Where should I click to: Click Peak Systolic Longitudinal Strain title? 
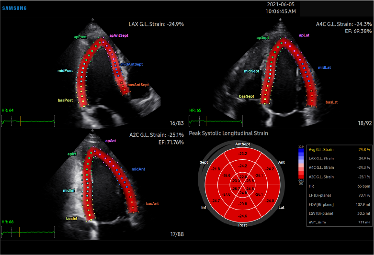coord(228,133)
